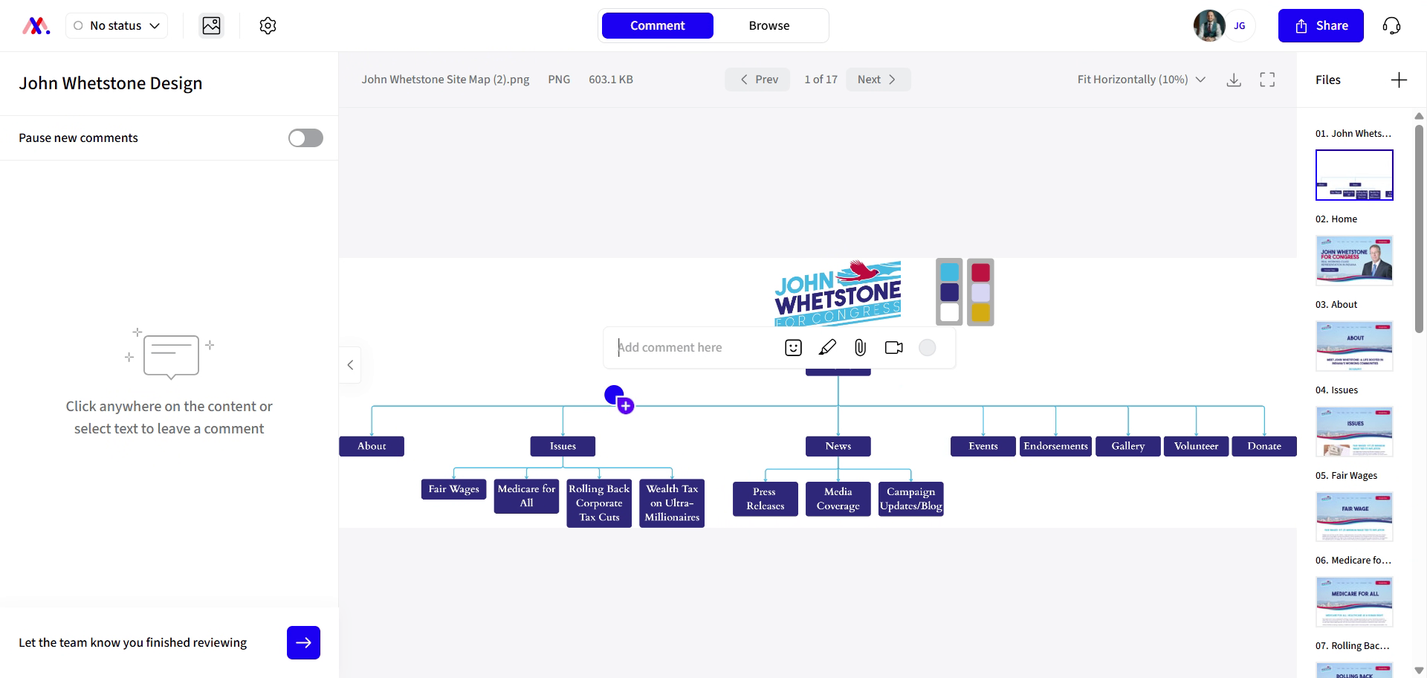Screen dimensions: 1427x678
Task: Record a video comment
Action: [x=894, y=347]
